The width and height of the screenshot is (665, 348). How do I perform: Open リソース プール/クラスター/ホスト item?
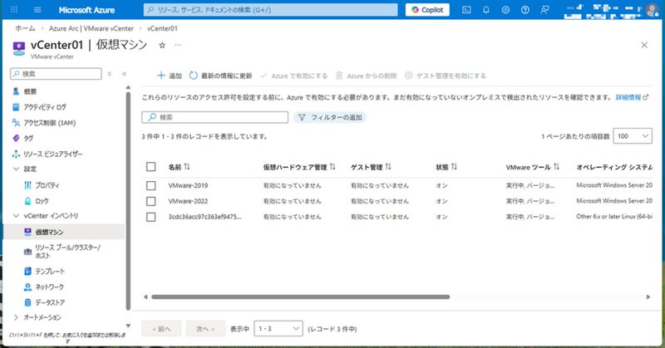67,252
